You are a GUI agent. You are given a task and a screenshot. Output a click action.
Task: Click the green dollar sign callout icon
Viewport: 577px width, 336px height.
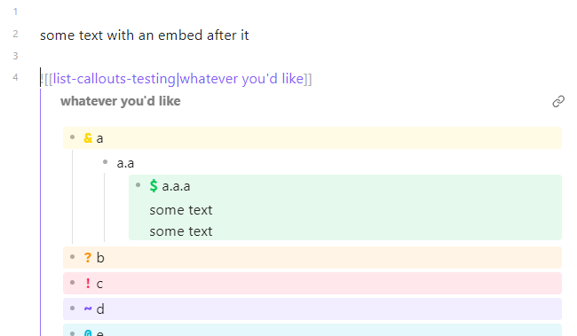154,186
